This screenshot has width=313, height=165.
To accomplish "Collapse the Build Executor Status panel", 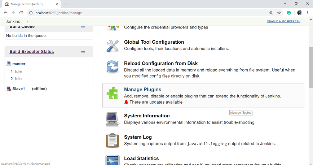I will point(83,52).
